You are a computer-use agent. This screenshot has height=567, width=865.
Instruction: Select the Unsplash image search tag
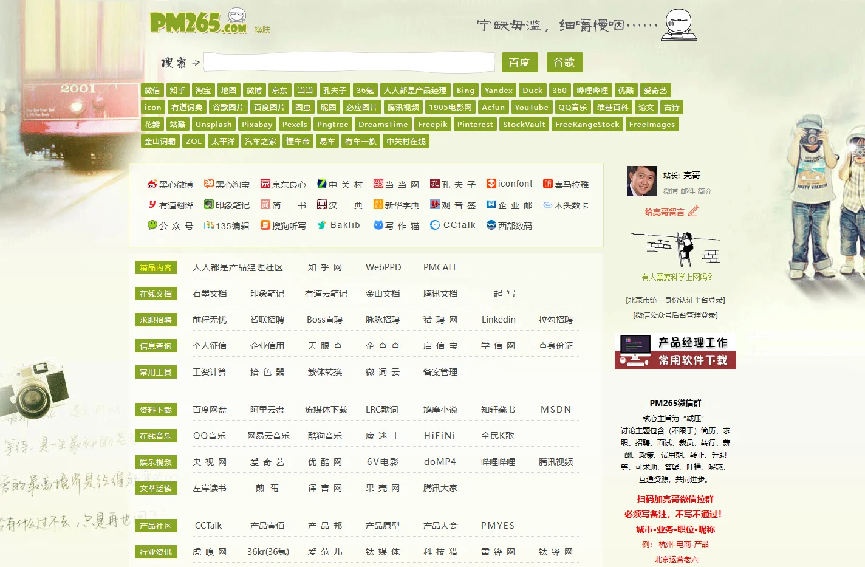(214, 124)
